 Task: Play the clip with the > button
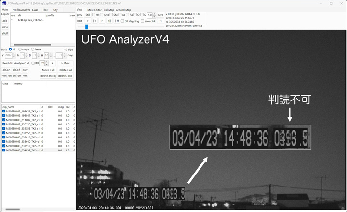click(x=88, y=21)
